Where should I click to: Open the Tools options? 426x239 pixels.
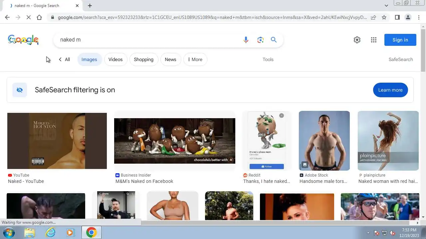pyautogui.click(x=268, y=59)
